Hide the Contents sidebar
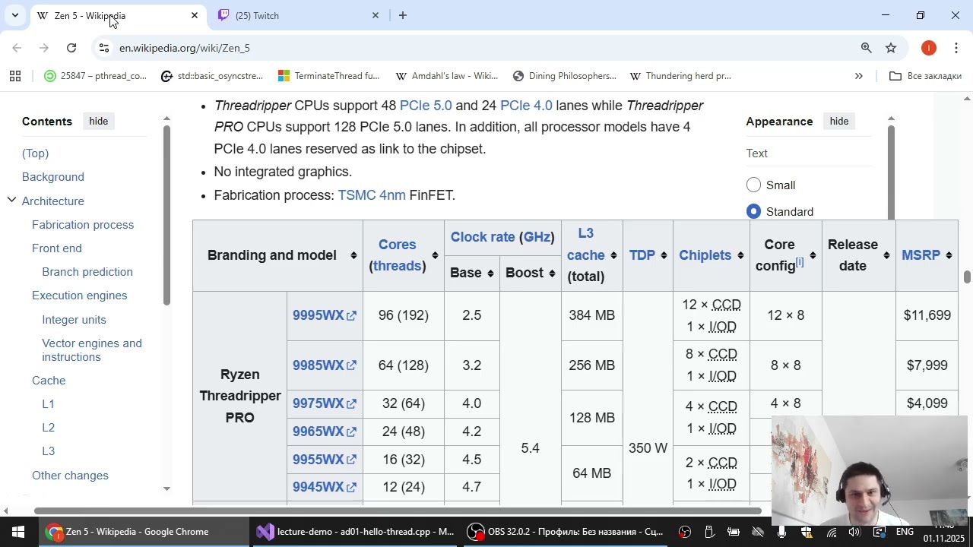Screen dimensions: 973x547 click(x=98, y=122)
